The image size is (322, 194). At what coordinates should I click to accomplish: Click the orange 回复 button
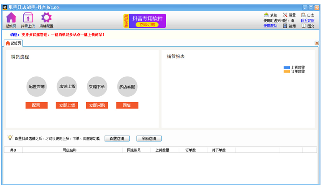127,105
